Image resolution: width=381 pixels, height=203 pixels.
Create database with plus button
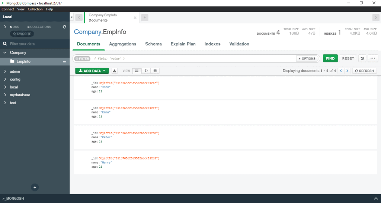[x=35, y=187]
